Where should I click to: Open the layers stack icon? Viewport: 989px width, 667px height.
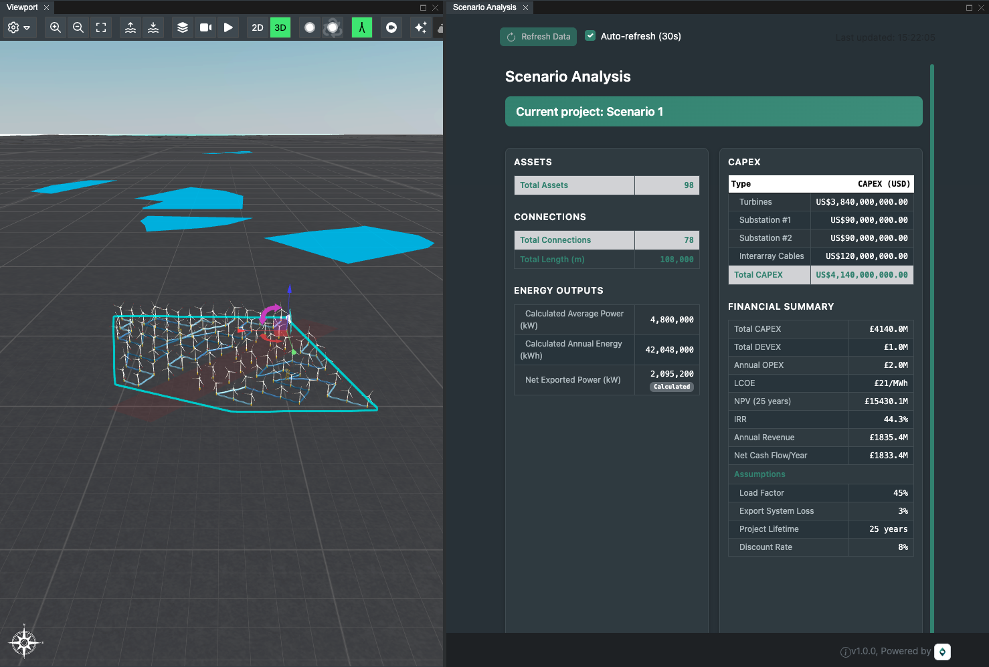click(x=183, y=27)
